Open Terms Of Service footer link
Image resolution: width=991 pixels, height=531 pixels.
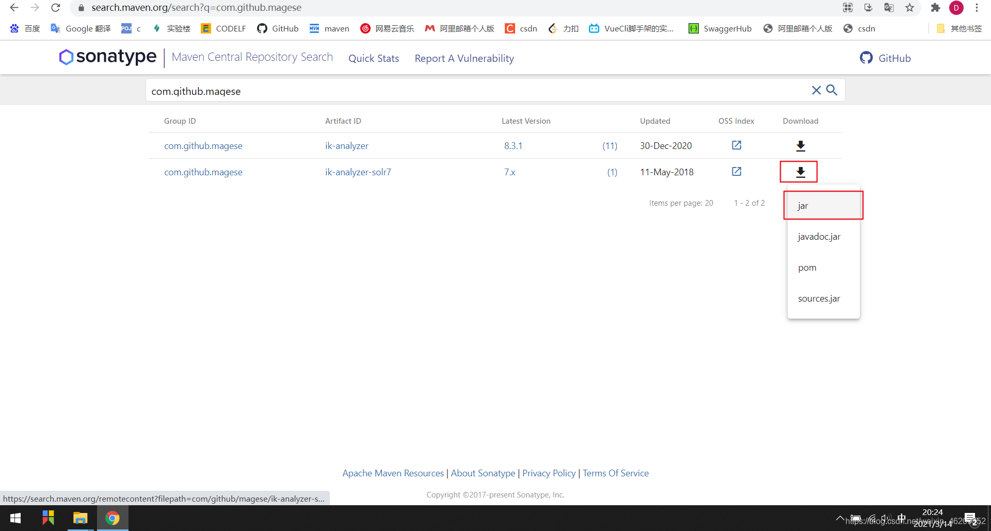pyautogui.click(x=616, y=473)
